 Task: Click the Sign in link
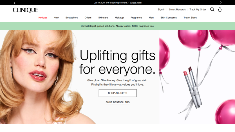click(161, 10)
